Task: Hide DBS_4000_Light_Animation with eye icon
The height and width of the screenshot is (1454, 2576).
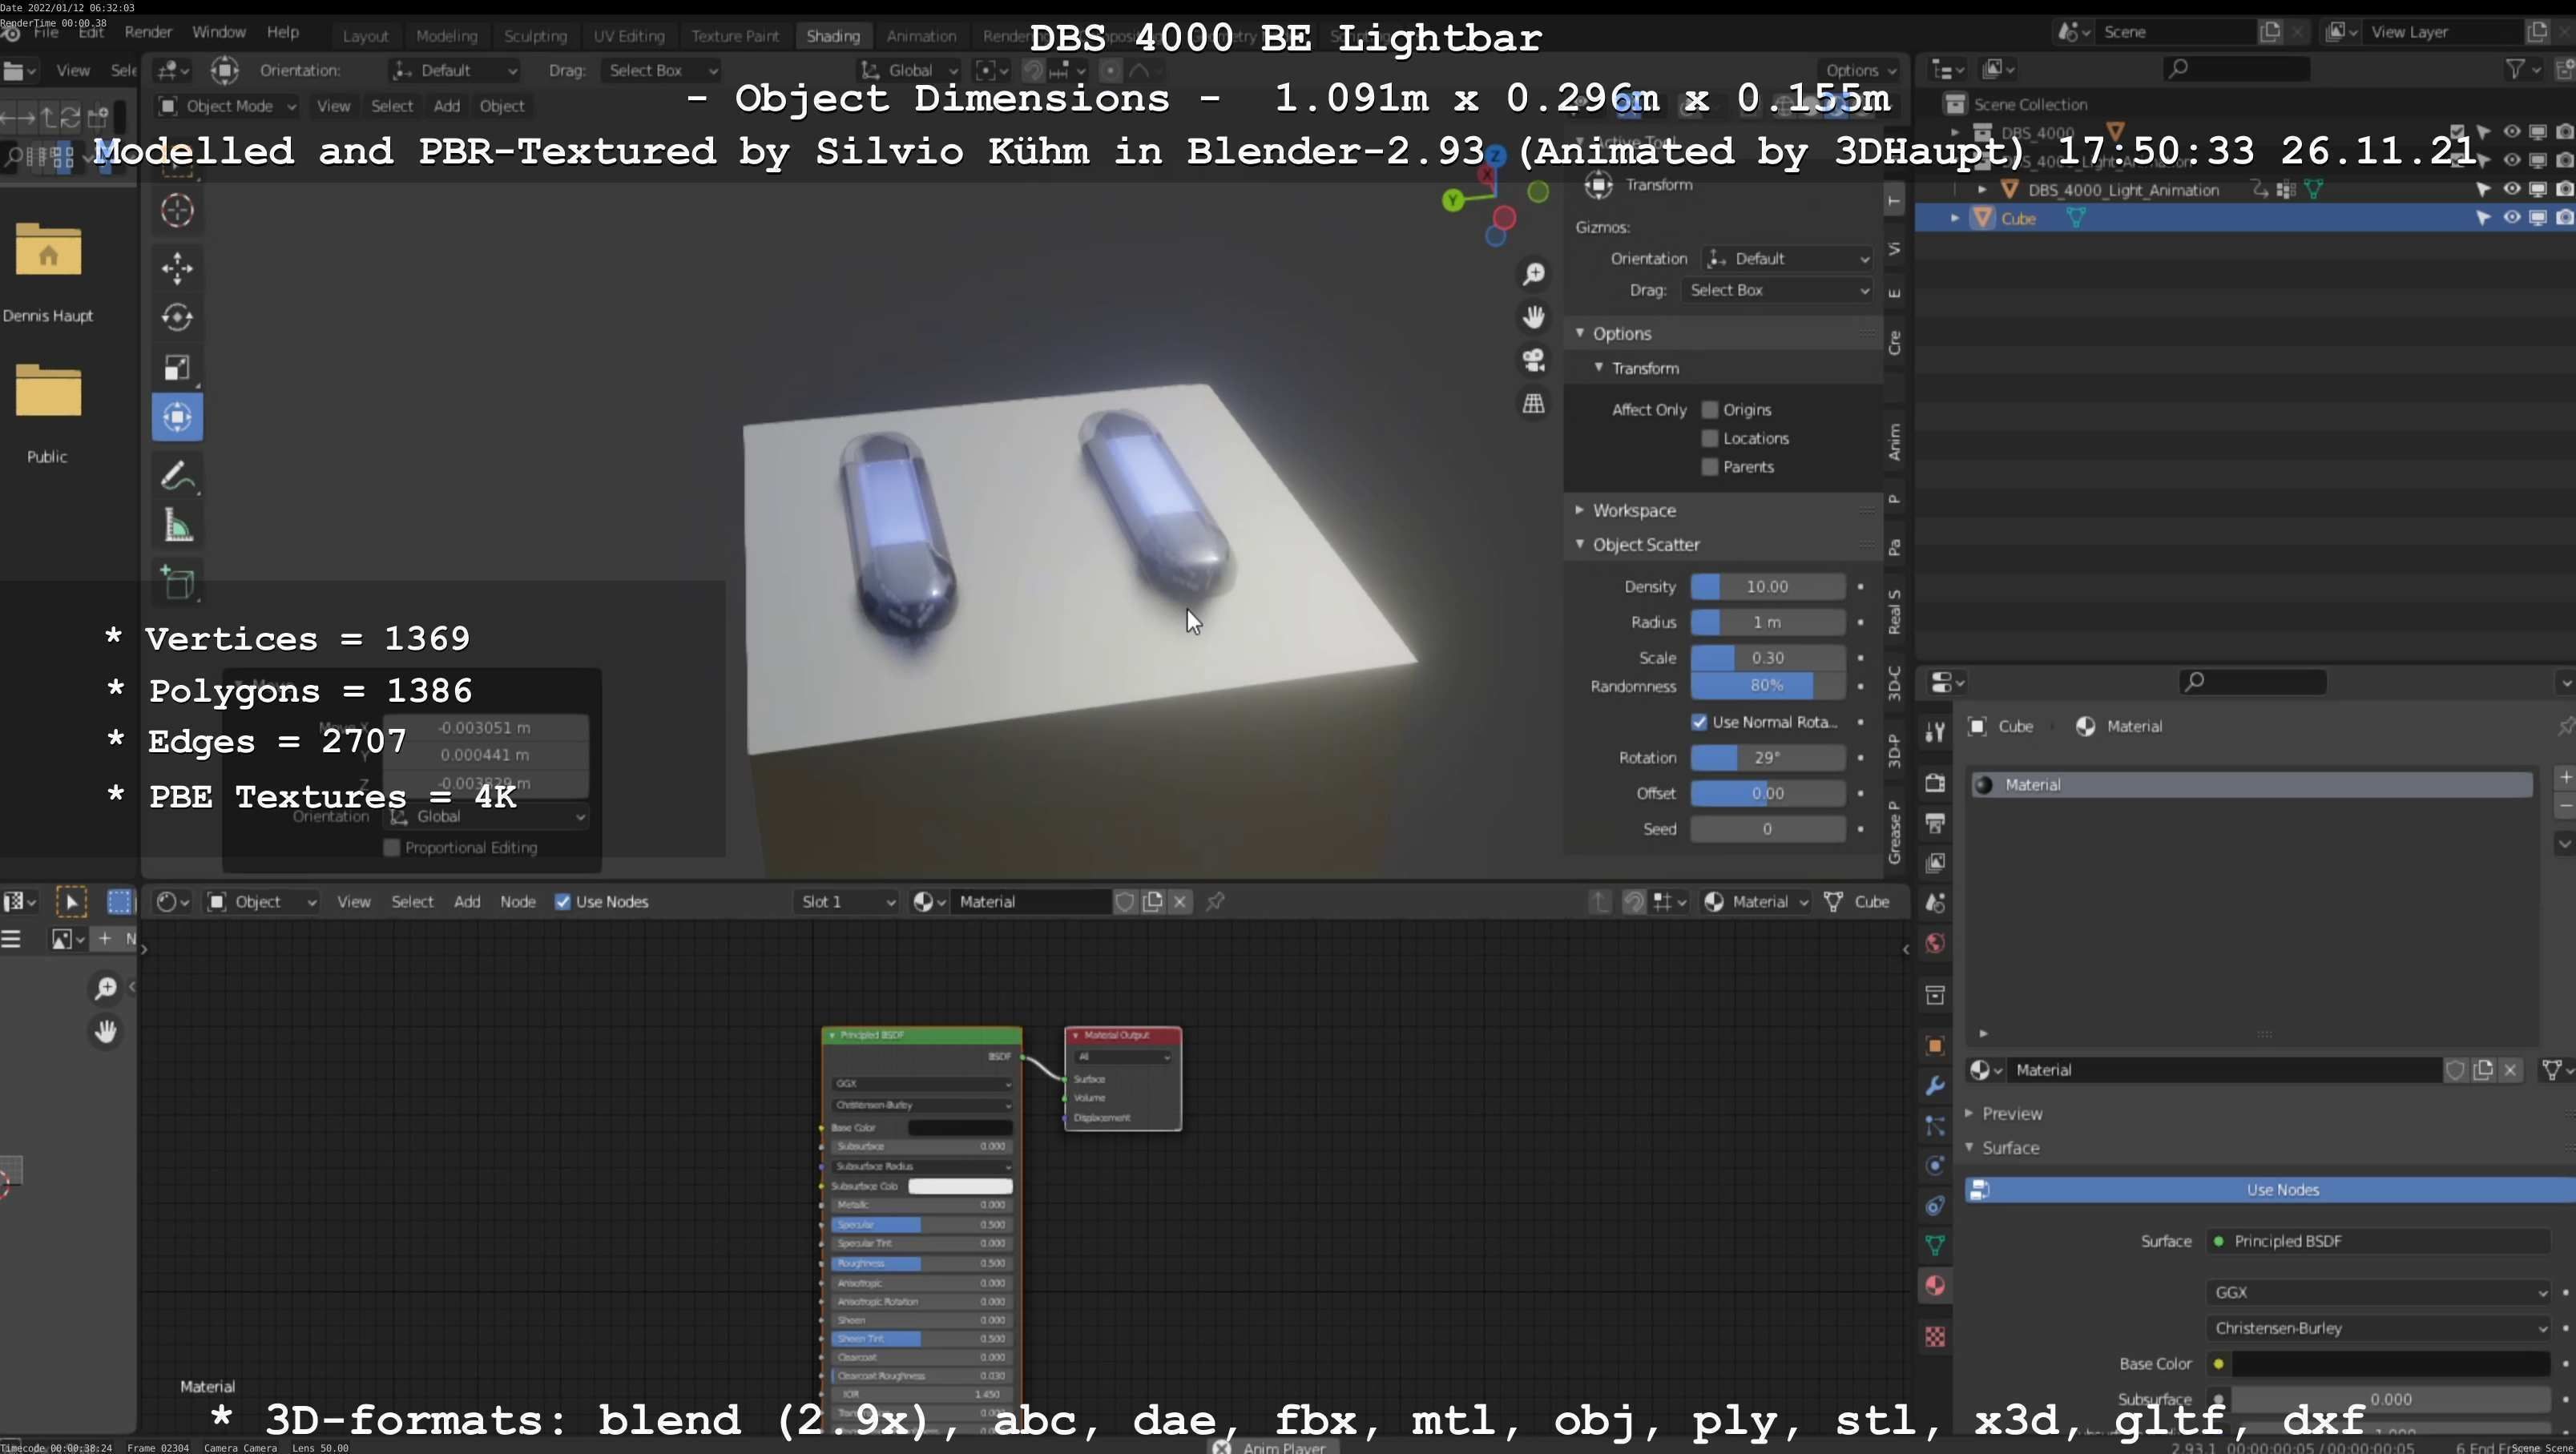Action: coord(2511,188)
